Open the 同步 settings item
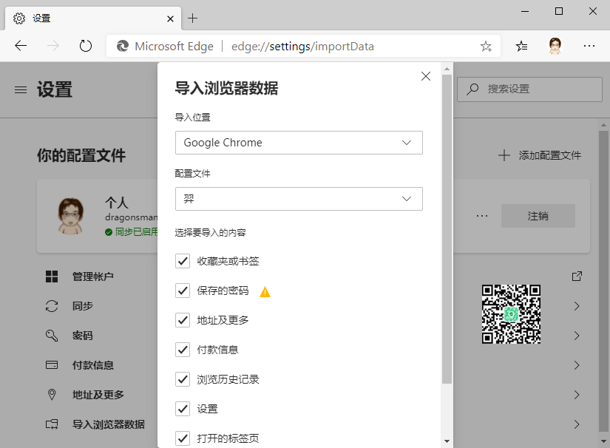The width and height of the screenshot is (610, 448). 83,306
